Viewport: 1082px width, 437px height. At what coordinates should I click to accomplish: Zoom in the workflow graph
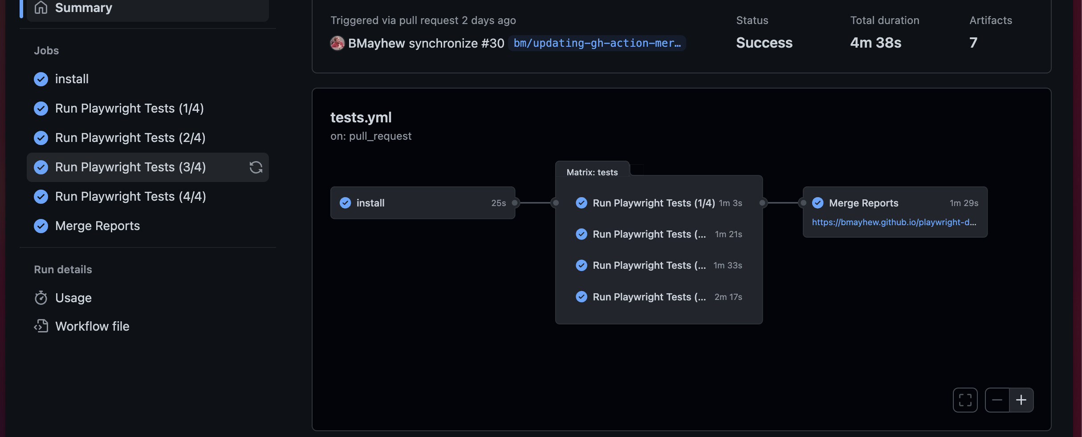coord(1021,400)
